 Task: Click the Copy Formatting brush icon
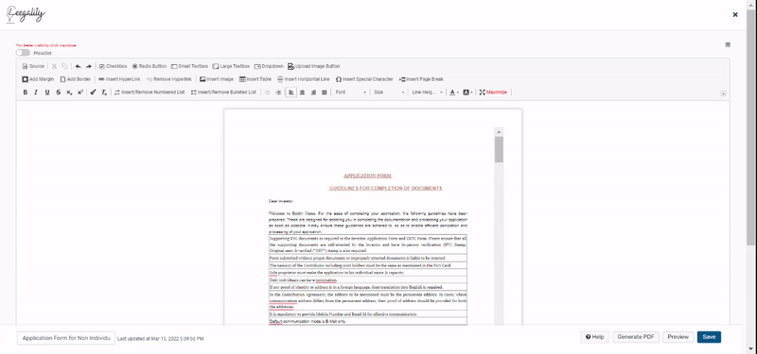(93, 92)
